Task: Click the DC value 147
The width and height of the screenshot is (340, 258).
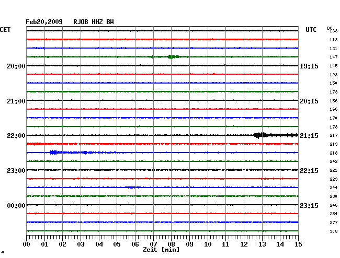Action: 334,57
